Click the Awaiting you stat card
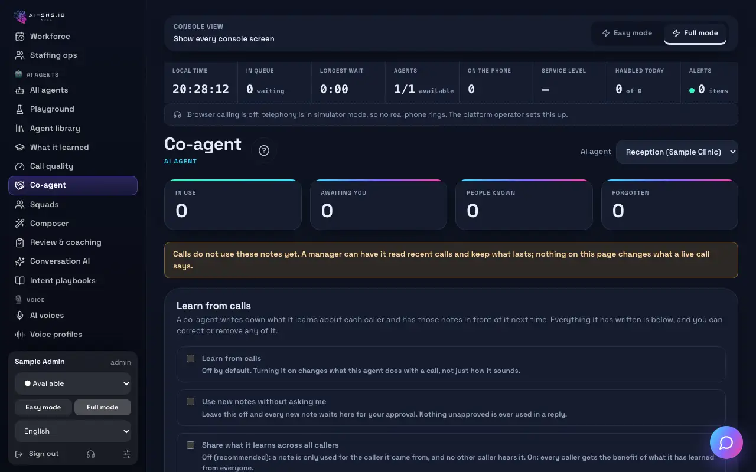This screenshot has width=756, height=472. click(x=379, y=205)
